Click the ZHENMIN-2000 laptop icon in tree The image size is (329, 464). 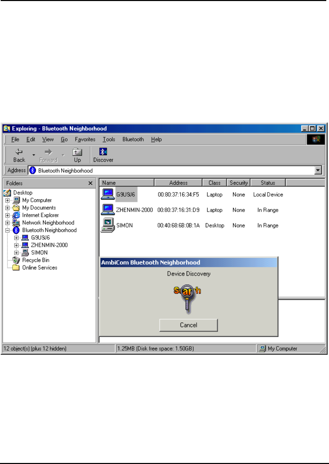[x=25, y=245]
